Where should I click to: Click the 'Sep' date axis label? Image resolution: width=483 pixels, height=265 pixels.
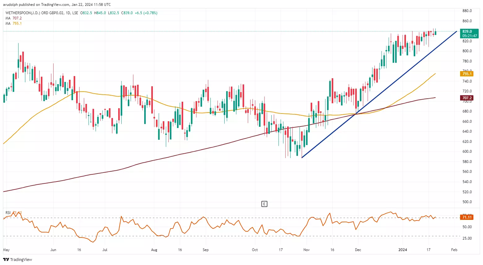(205, 250)
